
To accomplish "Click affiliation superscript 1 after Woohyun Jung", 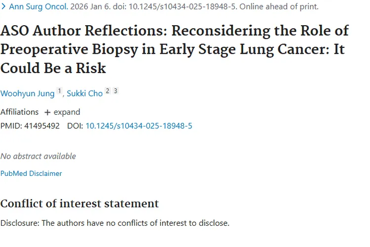I will click(59, 91).
